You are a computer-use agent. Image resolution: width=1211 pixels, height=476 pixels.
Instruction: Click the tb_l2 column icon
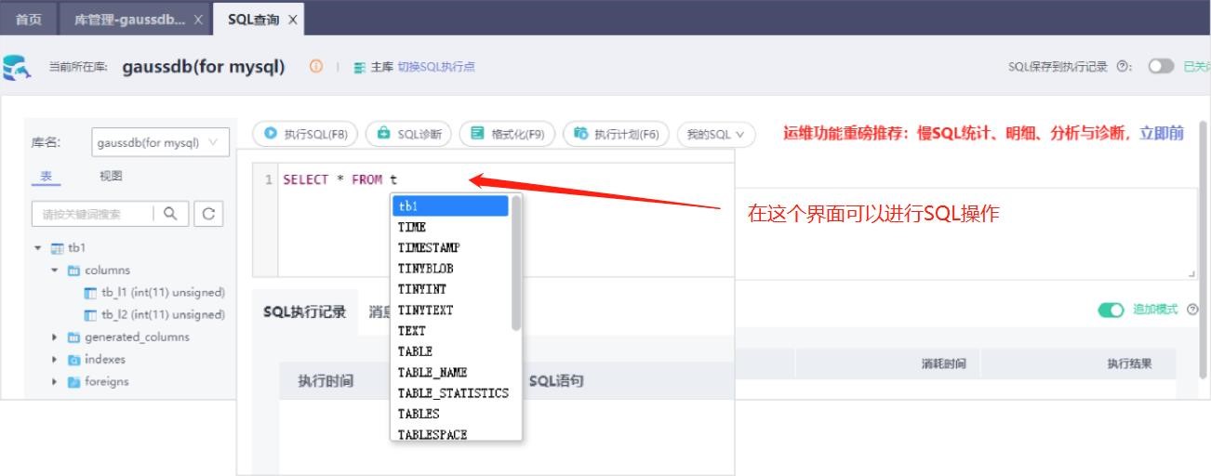click(x=90, y=315)
